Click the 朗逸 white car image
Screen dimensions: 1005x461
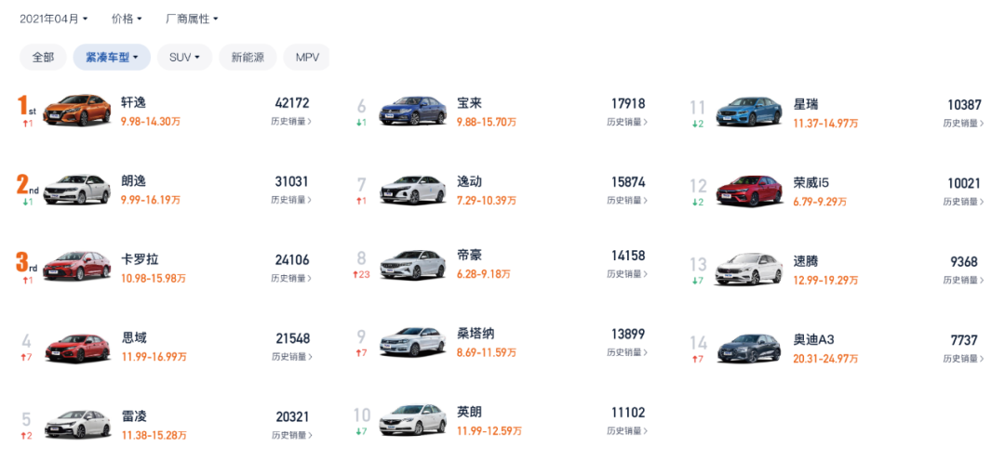click(x=76, y=189)
